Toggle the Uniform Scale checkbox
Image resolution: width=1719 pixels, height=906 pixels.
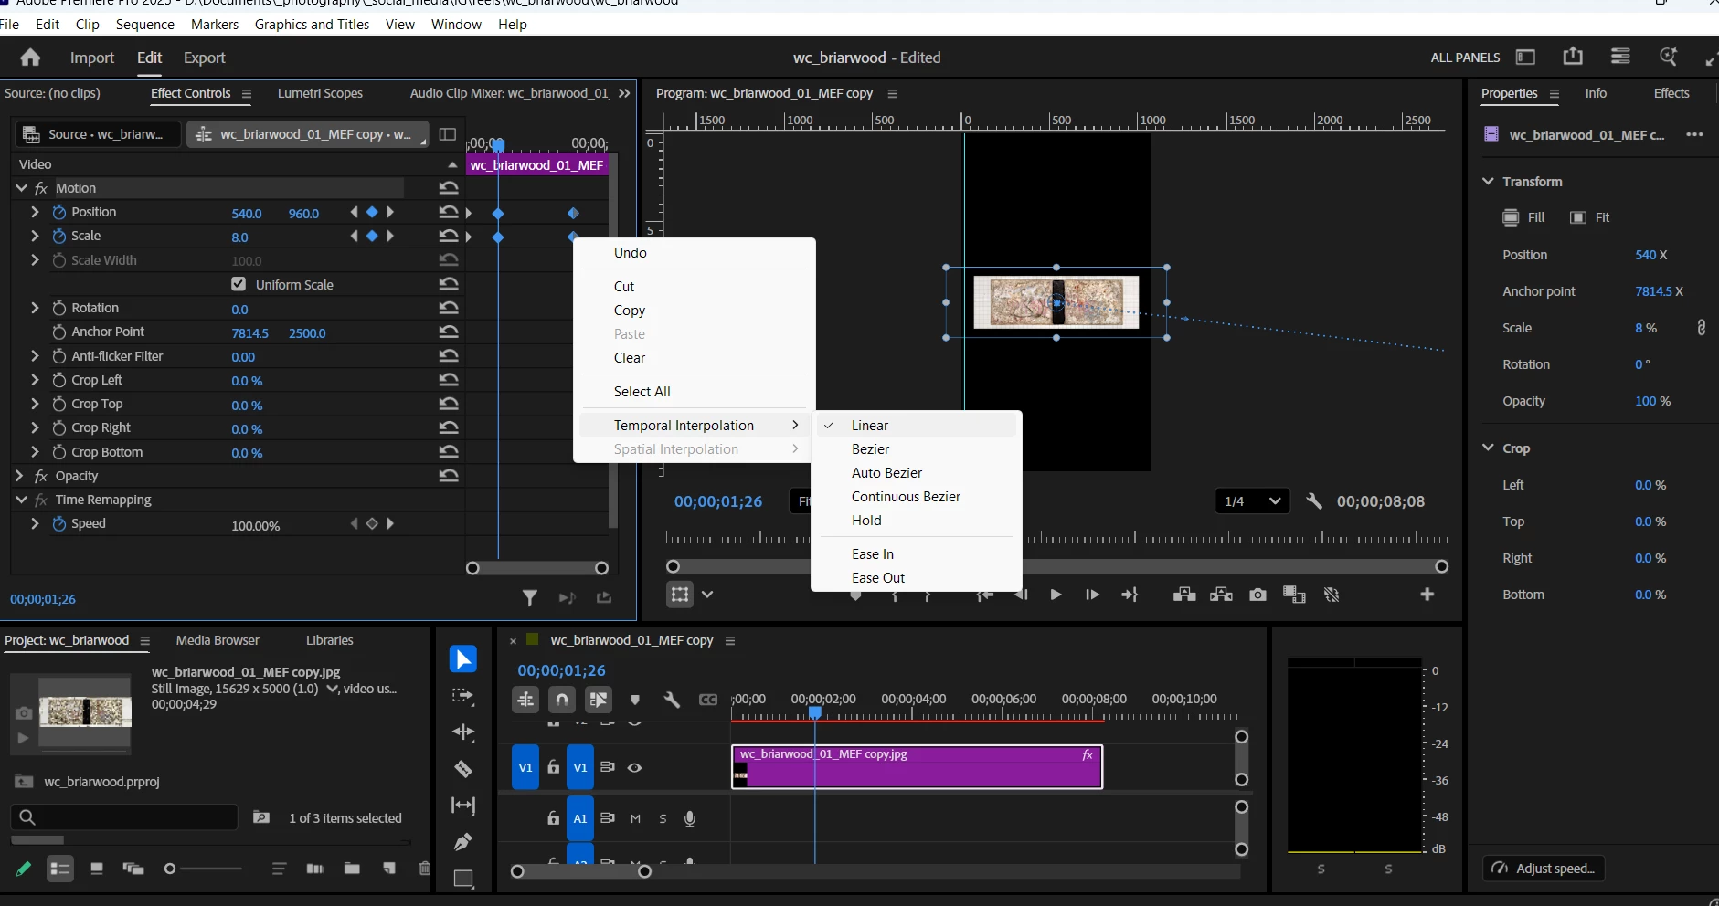click(x=239, y=284)
